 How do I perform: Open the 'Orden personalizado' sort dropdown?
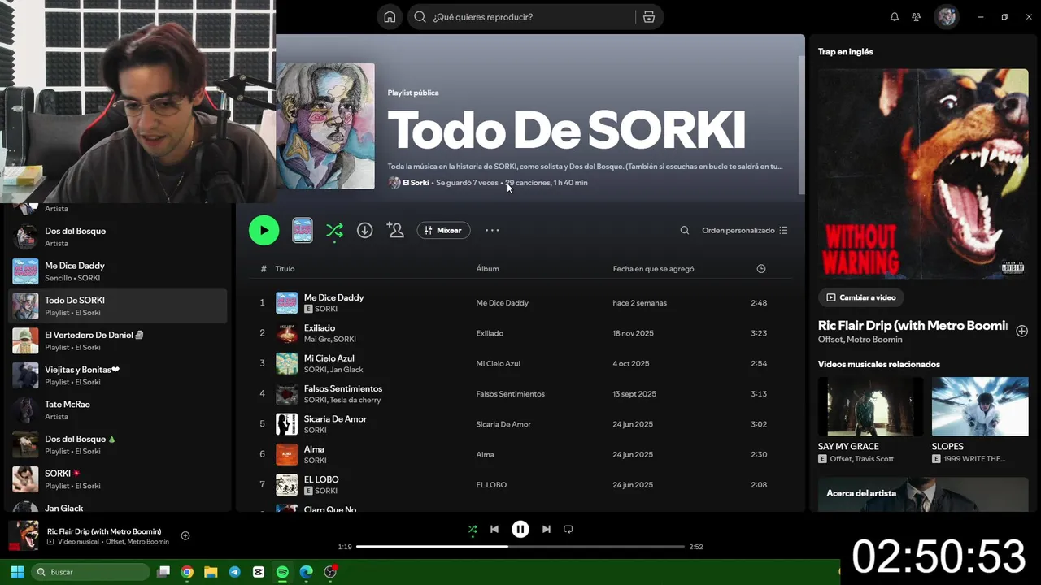pos(745,230)
